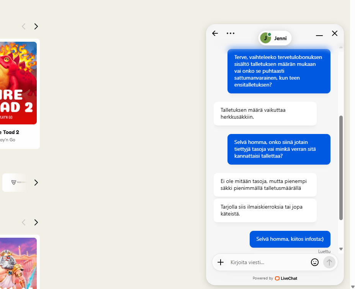Click the send message arrow
The width and height of the screenshot is (355, 289).
tap(329, 262)
